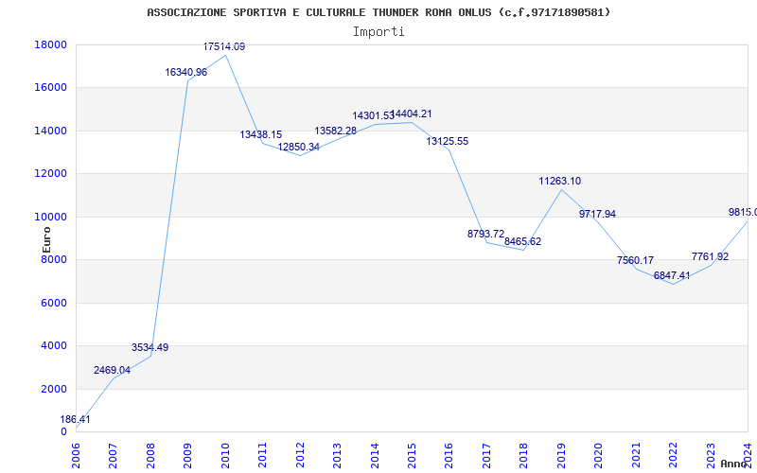Click peak data label 17514.09
Image resolution: width=757 pixels, height=473 pixels.
(x=224, y=46)
